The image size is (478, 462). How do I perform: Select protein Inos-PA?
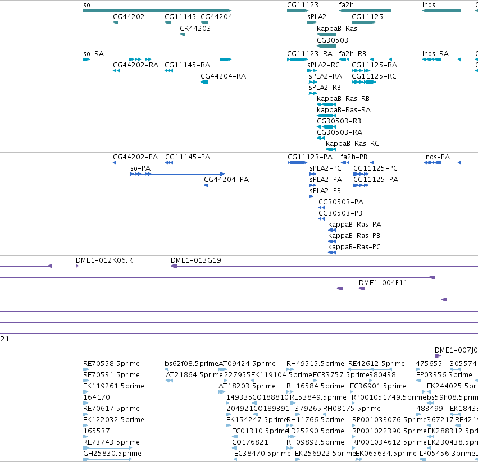click(x=437, y=157)
